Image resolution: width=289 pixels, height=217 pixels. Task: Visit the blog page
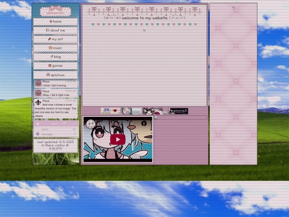click(x=56, y=57)
